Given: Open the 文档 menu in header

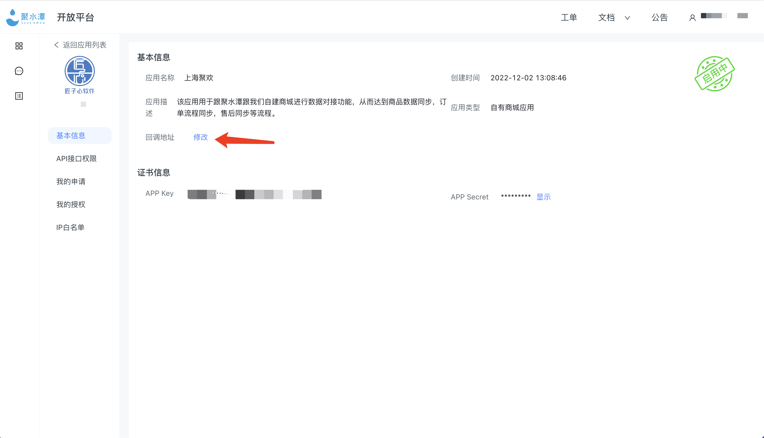Looking at the screenshot, I should pos(606,18).
